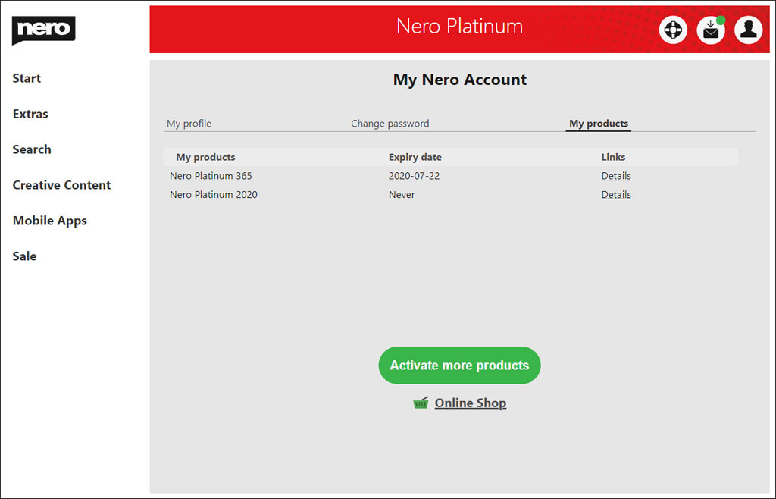Click the green notification badge on inbox

pyautogui.click(x=719, y=20)
